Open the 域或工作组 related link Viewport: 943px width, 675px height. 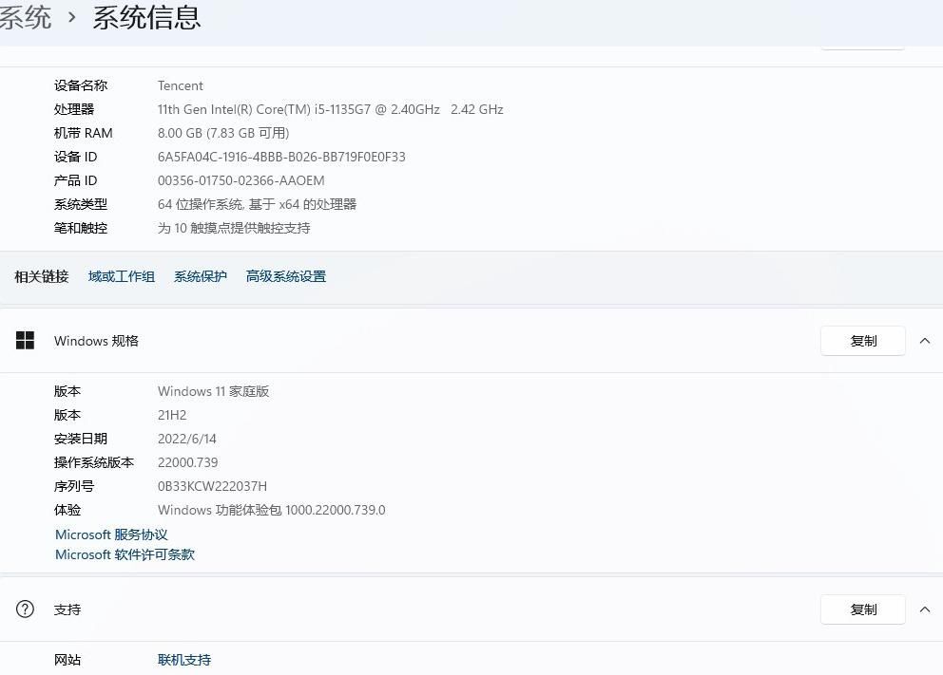click(x=122, y=276)
